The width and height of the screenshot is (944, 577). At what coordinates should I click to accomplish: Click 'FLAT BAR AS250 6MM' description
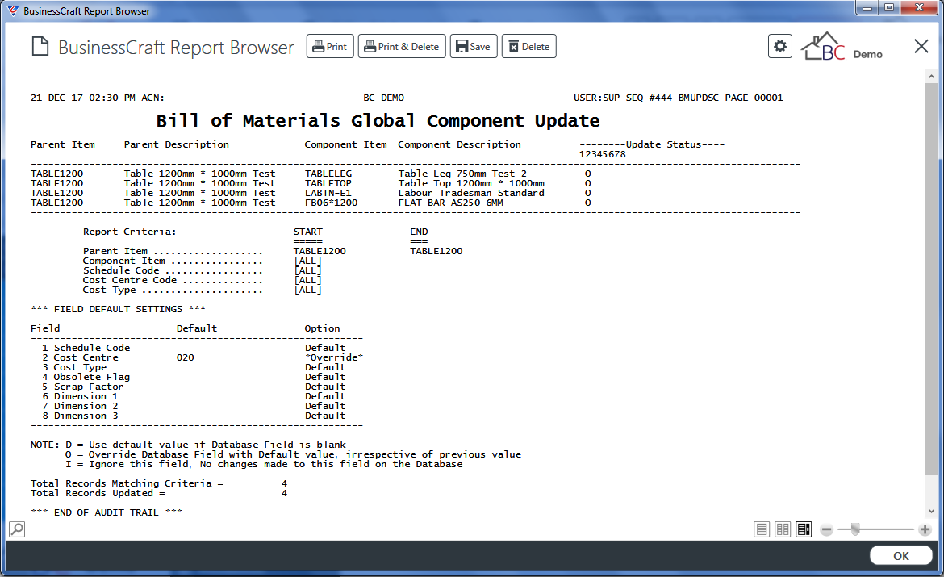pyautogui.click(x=450, y=203)
